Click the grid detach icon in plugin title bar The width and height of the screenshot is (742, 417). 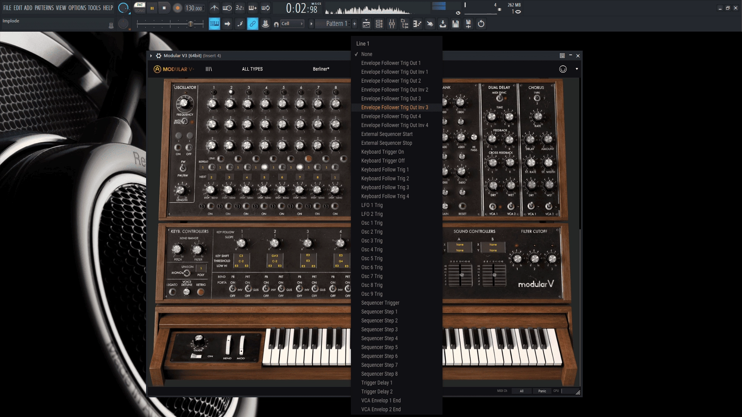click(x=562, y=56)
